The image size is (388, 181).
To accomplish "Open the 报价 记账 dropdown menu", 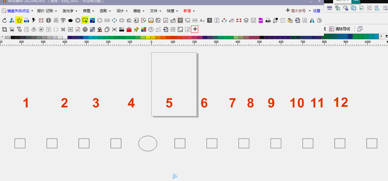I will pos(47,11).
